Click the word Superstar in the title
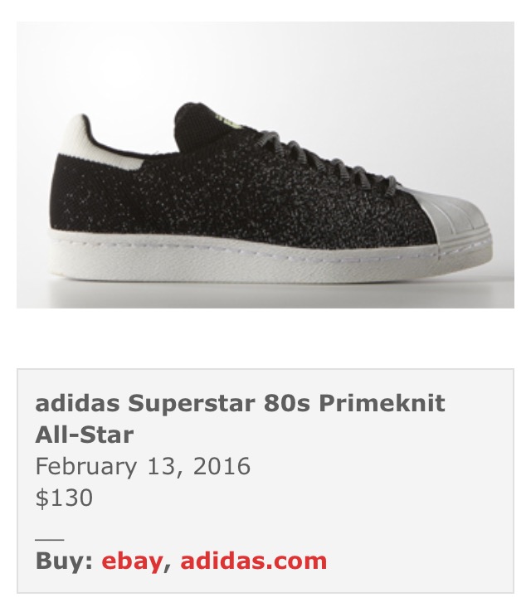531x612 pixels. 192,405
